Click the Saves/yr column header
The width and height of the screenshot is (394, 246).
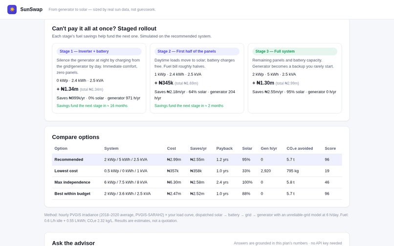tap(198, 148)
